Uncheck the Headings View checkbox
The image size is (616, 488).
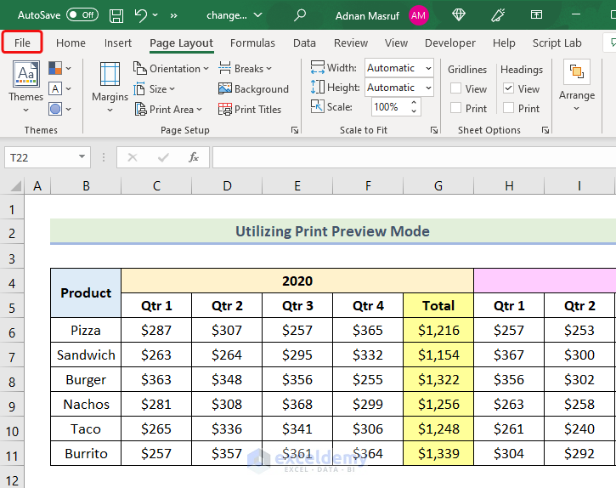coord(508,88)
